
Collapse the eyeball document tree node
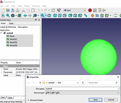tap(1, 33)
